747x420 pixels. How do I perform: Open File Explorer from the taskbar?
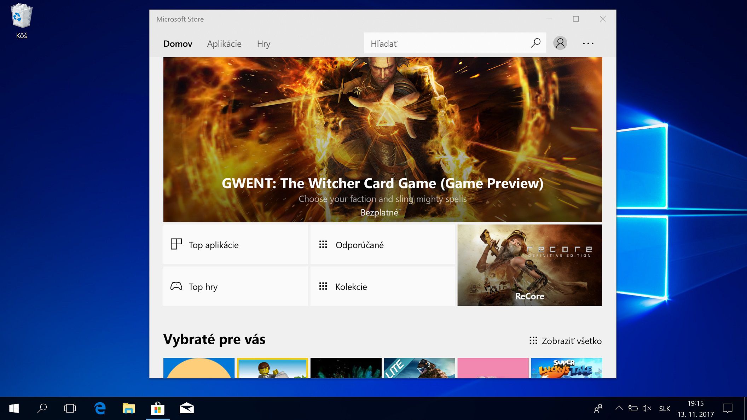click(x=129, y=408)
